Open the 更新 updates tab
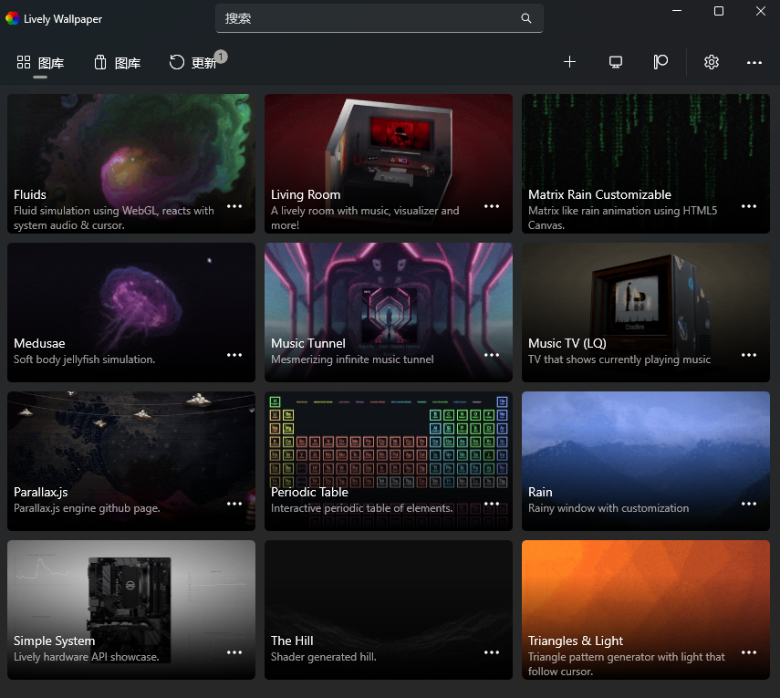The image size is (780, 698). (193, 63)
